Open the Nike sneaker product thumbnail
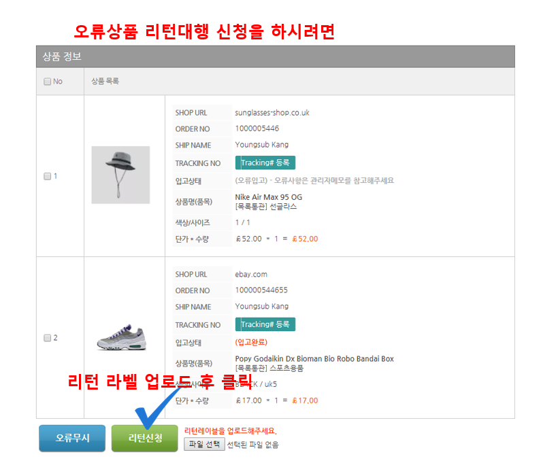Screen dimensions: 558x476 [x=122, y=337]
